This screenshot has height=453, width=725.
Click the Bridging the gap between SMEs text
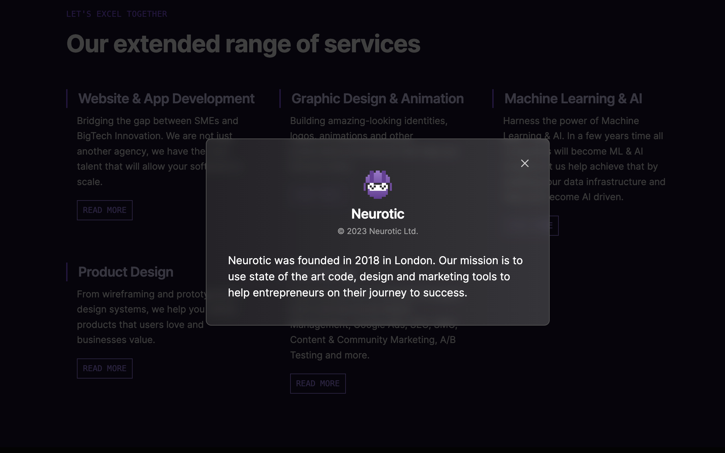157,121
